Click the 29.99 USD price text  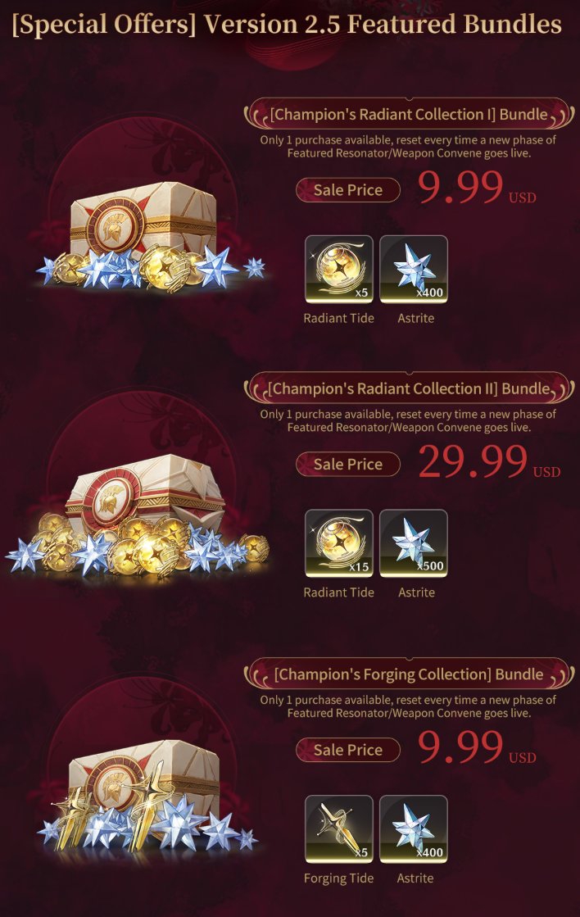click(x=489, y=462)
